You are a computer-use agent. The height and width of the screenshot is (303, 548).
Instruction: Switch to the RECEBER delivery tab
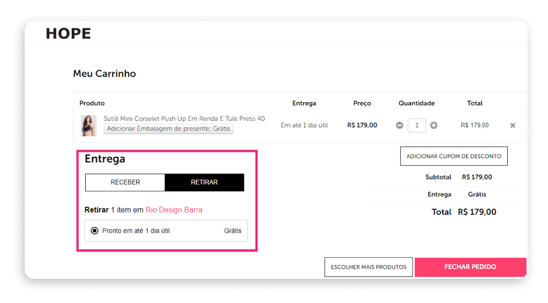point(125,182)
